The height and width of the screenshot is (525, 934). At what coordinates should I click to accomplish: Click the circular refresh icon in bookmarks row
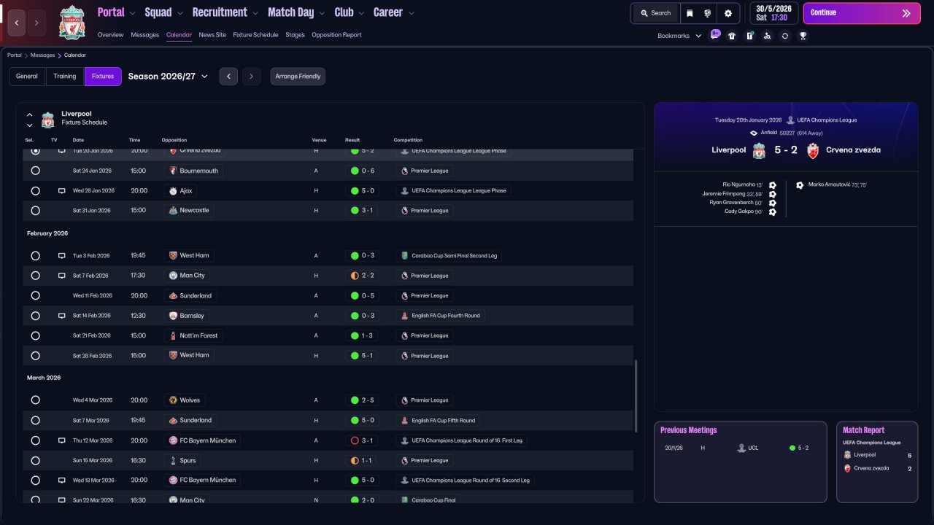point(785,36)
